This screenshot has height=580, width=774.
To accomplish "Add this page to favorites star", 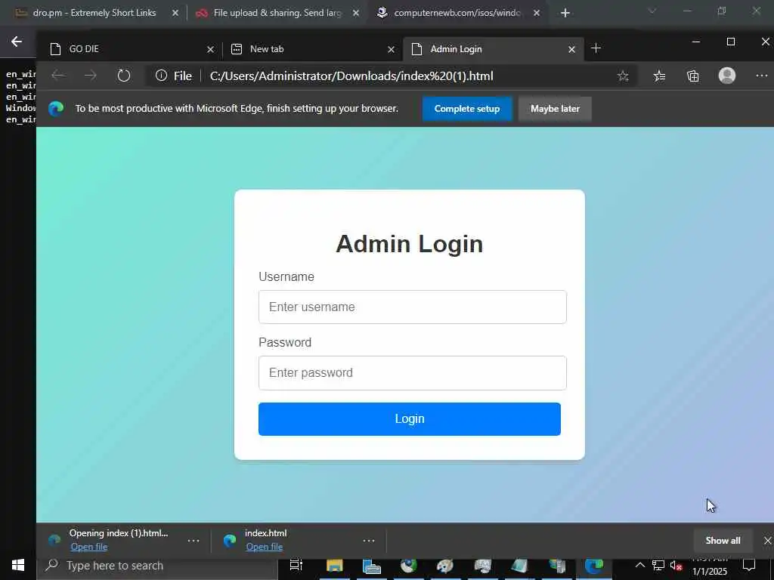I will coord(623,76).
